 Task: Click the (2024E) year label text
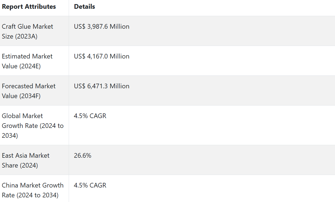[30, 66]
